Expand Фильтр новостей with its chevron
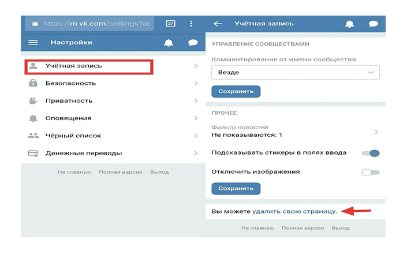The height and width of the screenshot is (254, 407). [376, 132]
